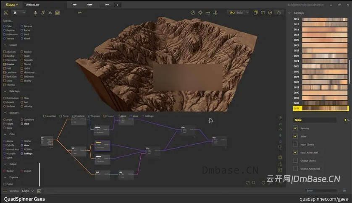Collapse the Data Maps node category
The image size is (352, 203).
pos(5,91)
